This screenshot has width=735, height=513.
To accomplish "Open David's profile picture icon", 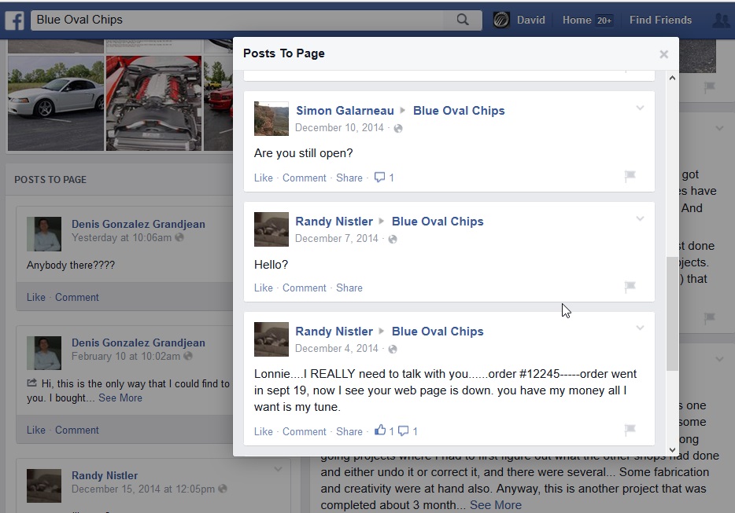I will click(501, 20).
